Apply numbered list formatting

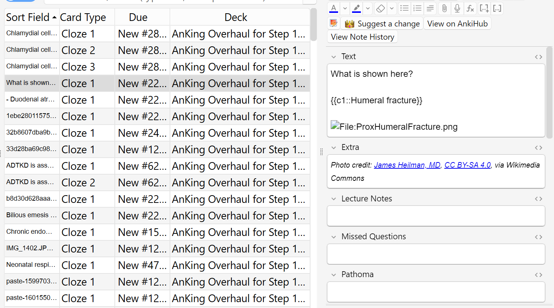(x=417, y=8)
